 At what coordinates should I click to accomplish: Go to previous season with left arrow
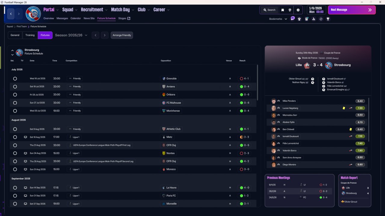click(95, 35)
